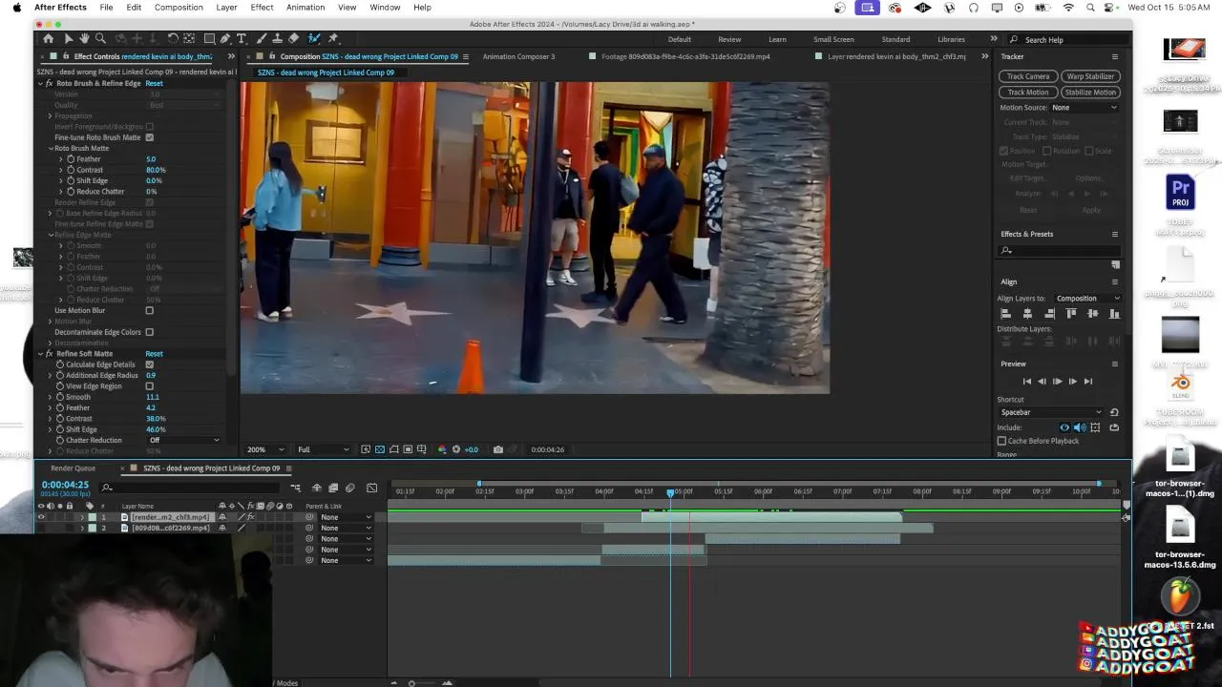Open the 200% magnification dropdown
The image size is (1222, 687).
point(265,449)
